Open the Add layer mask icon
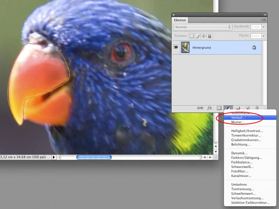The height and width of the screenshot is (209, 279). (x=219, y=108)
